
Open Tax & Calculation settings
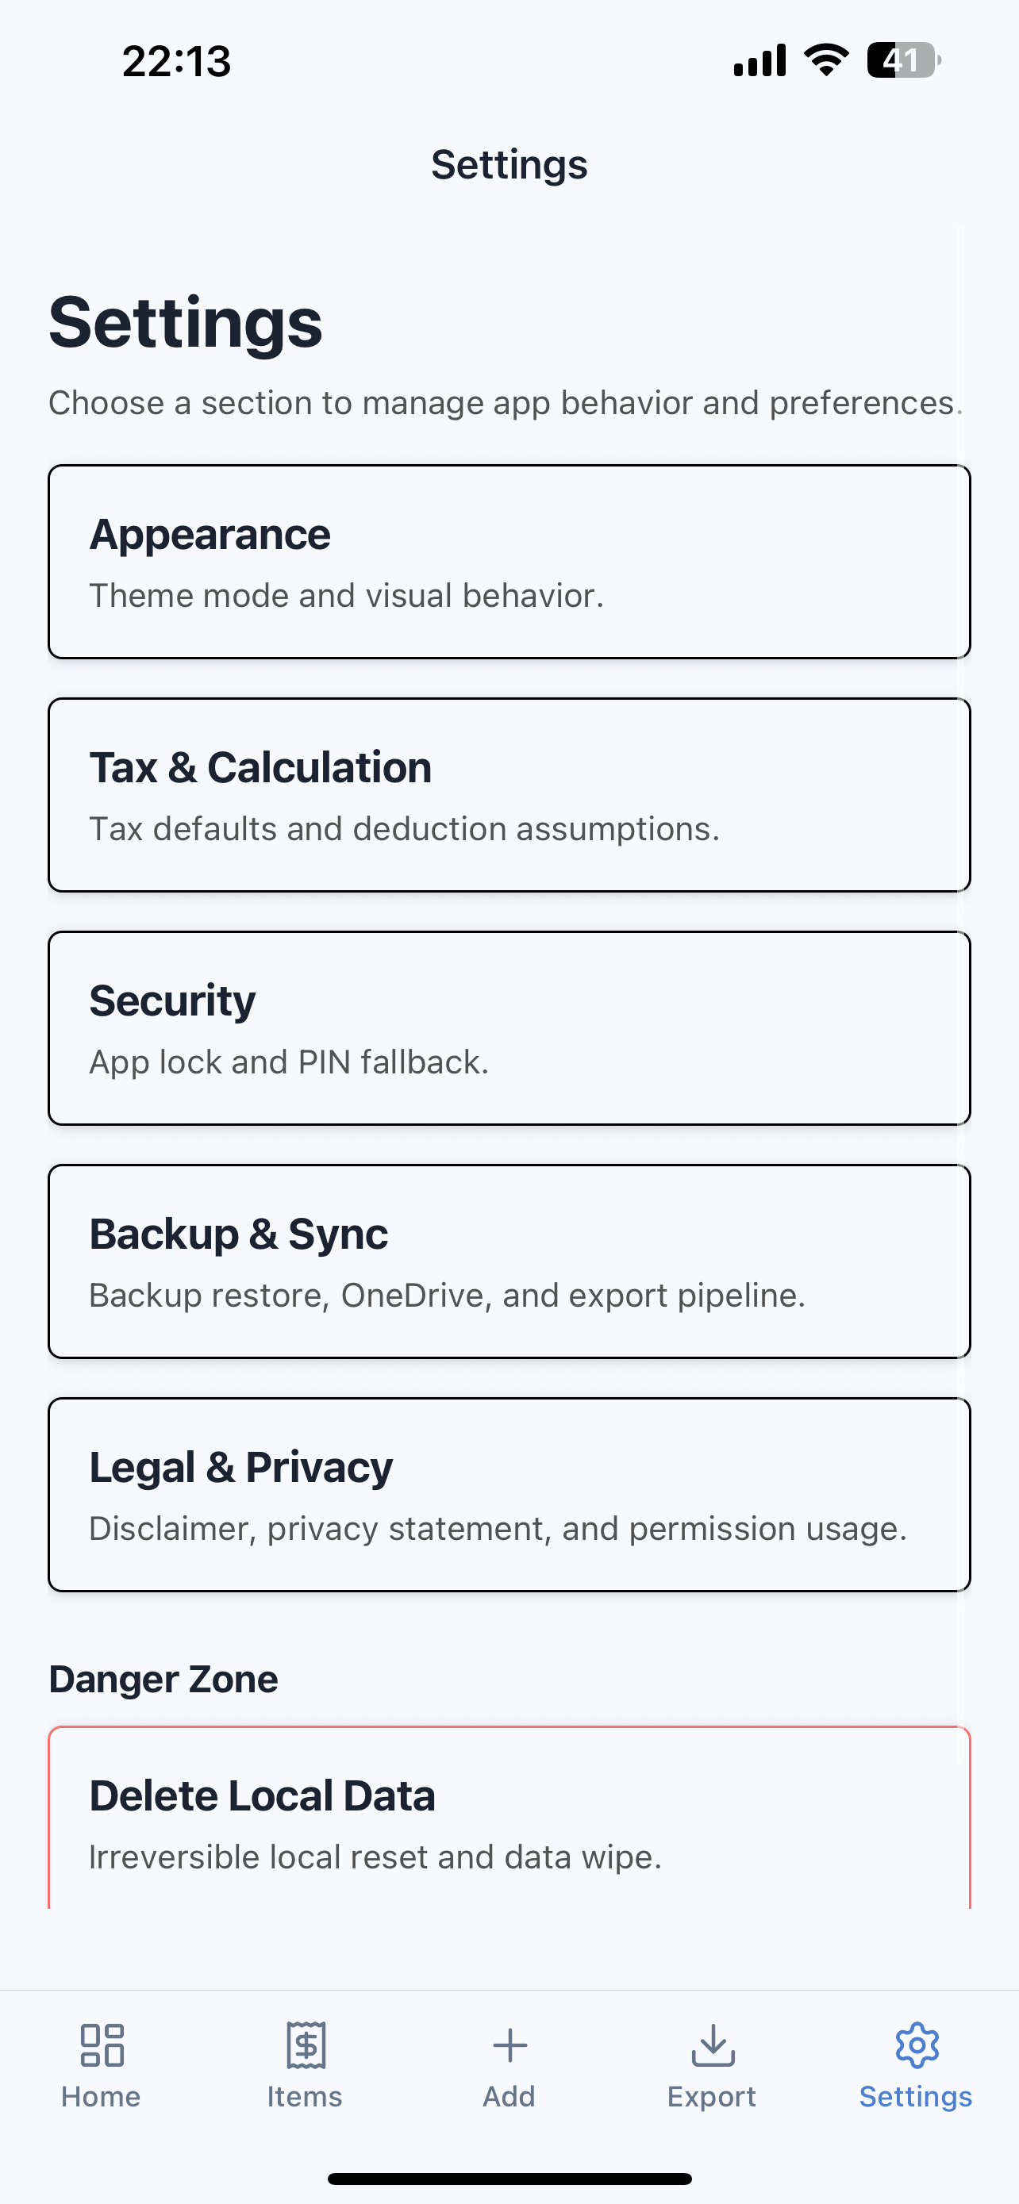coord(509,795)
